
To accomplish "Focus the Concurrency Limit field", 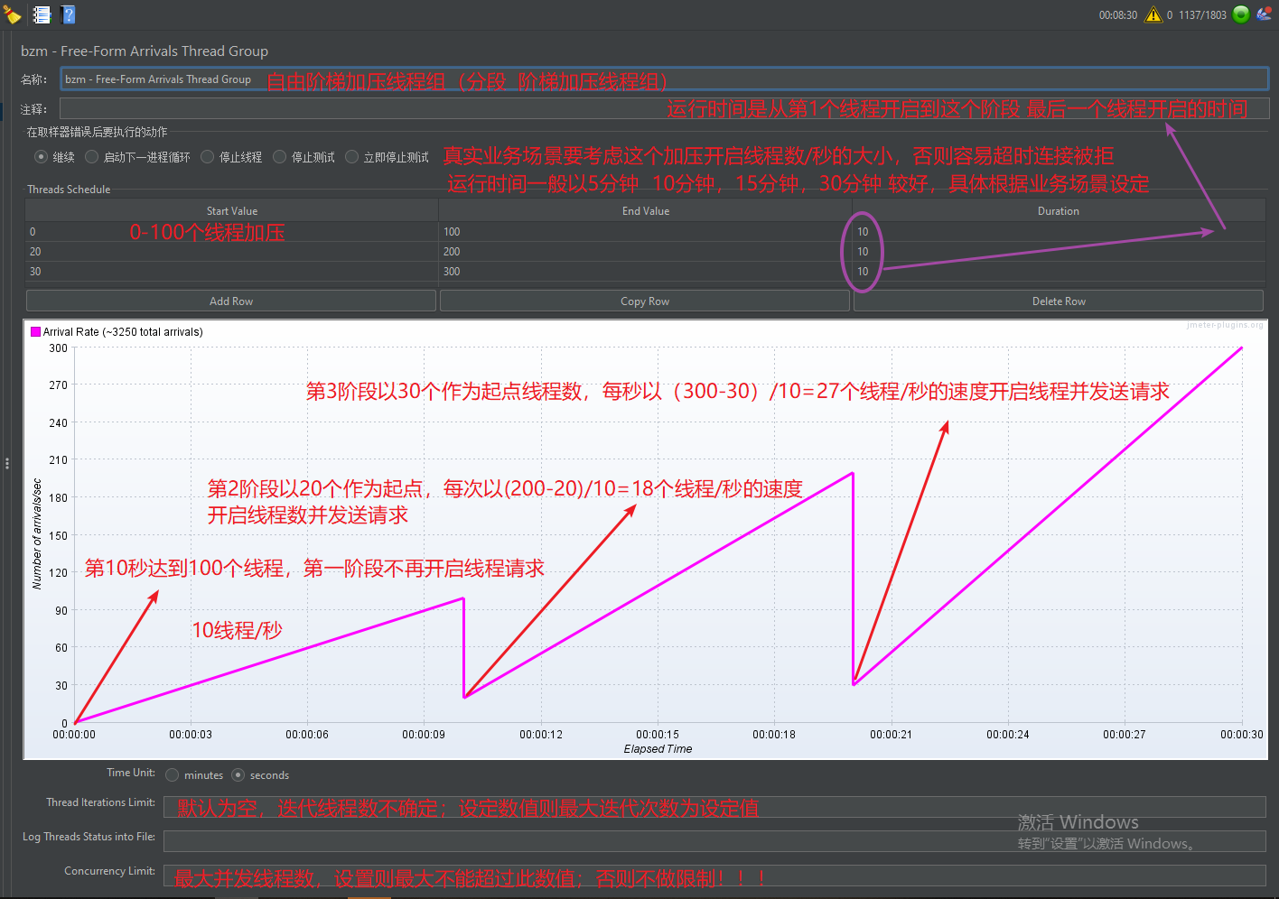I will (x=714, y=876).
